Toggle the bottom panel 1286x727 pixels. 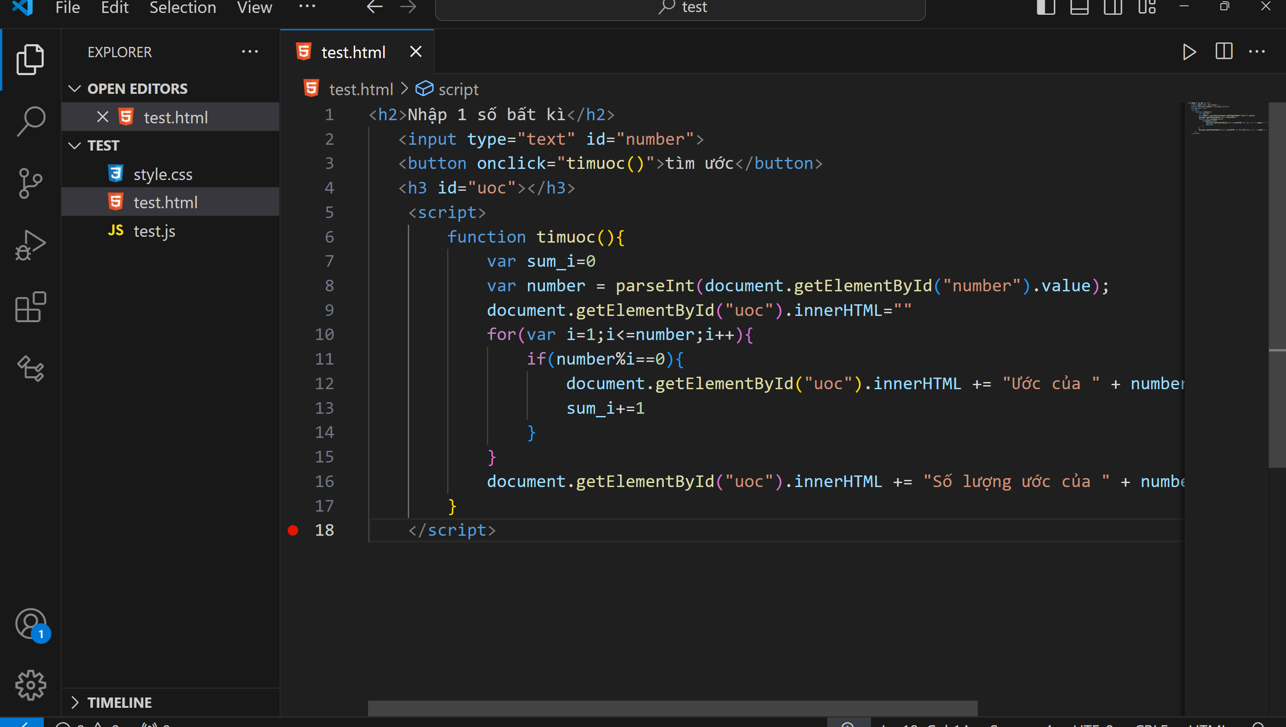coord(1079,7)
